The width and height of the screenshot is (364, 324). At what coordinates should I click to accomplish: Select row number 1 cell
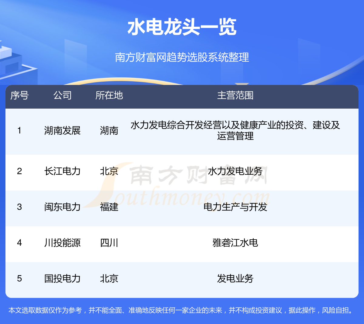(x=19, y=130)
